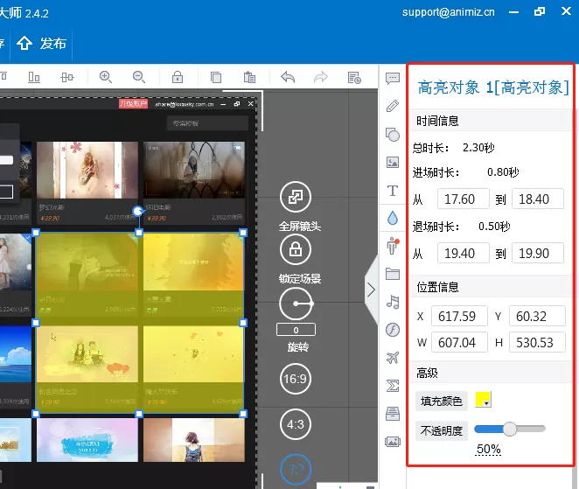
Task: Click the zoom out magnifier icon
Action: click(139, 77)
